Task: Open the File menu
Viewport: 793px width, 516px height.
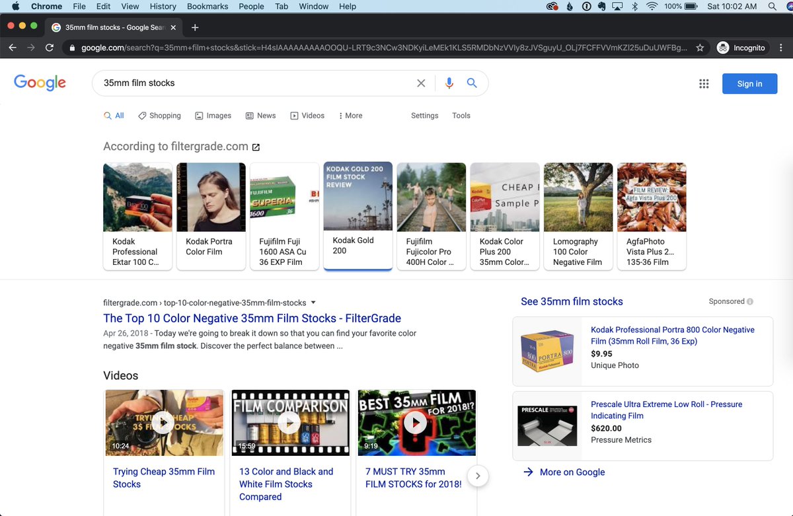Action: coord(79,7)
